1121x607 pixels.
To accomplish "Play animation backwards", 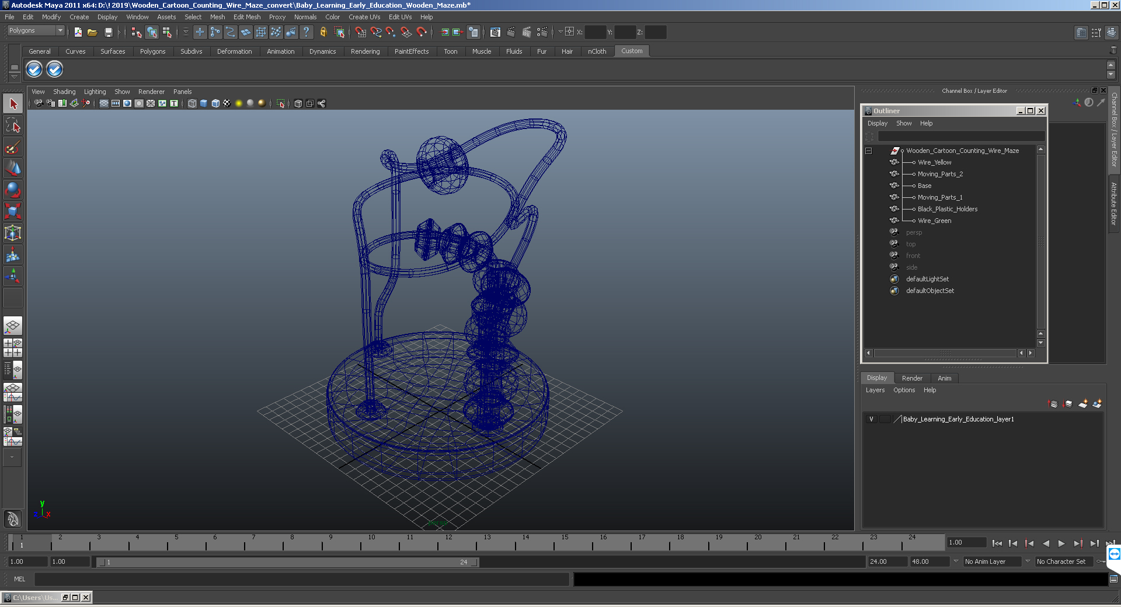I will pos(1045,543).
